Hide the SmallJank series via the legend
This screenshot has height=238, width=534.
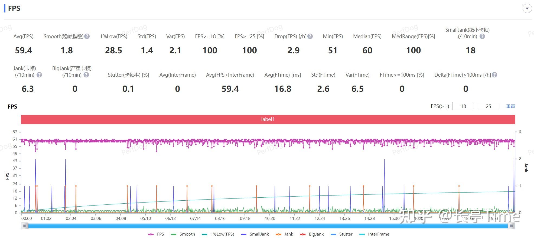[x=255, y=234]
